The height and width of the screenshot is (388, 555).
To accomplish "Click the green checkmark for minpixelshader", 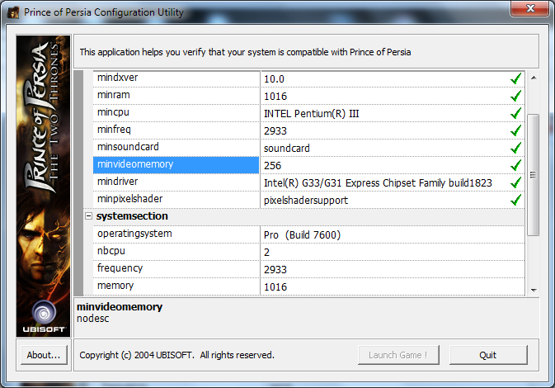I will point(515,201).
